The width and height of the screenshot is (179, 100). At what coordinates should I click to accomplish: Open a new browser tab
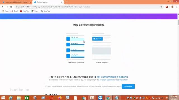pos(67,2)
